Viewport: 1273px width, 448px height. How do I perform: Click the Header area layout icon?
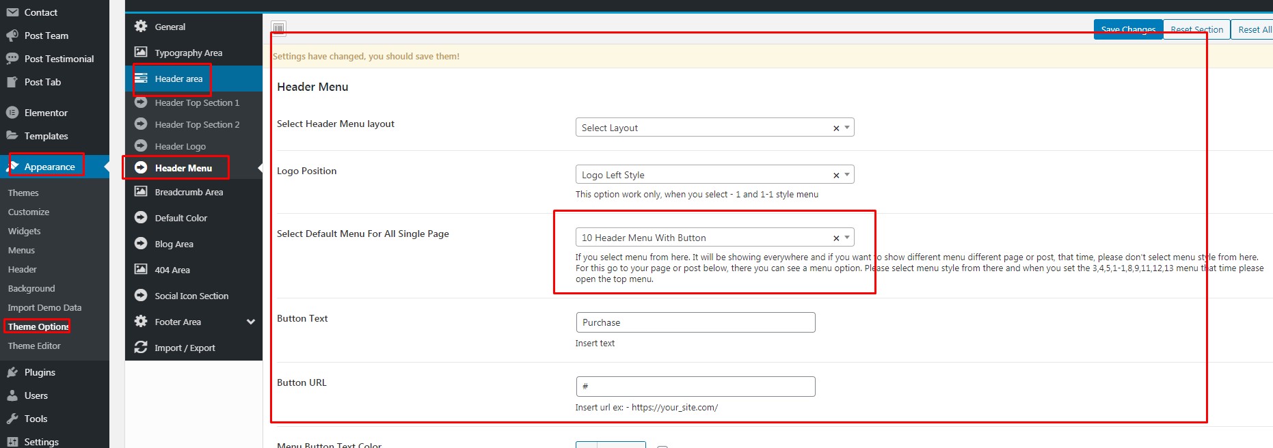click(141, 78)
